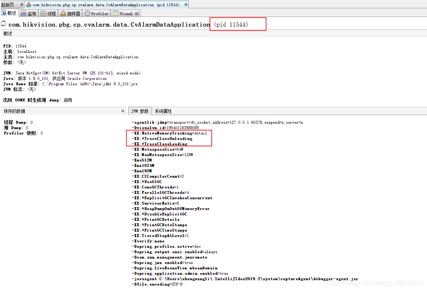
Task: Click the 线程 tab threads icon
Action: tap(43, 13)
